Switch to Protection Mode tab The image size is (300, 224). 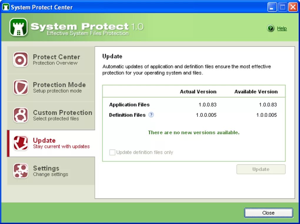tap(51, 88)
